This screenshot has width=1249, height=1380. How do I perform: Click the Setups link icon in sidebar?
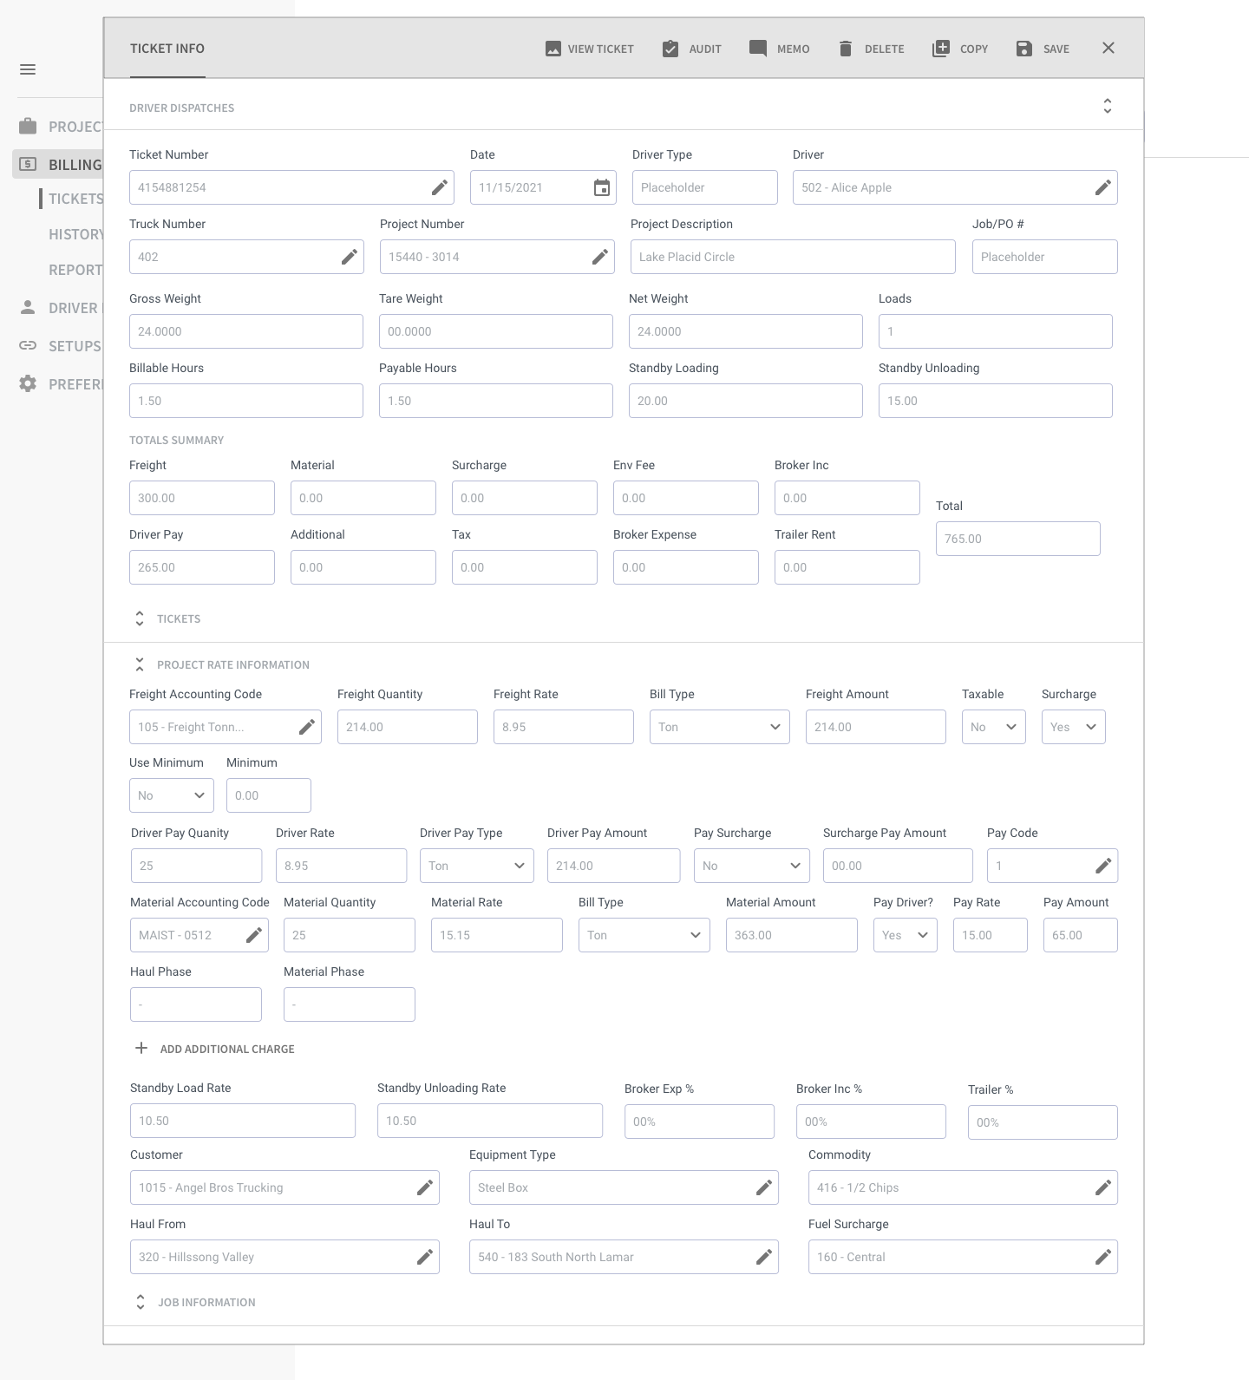28,345
